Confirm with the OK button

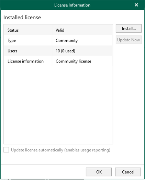tap(99, 172)
